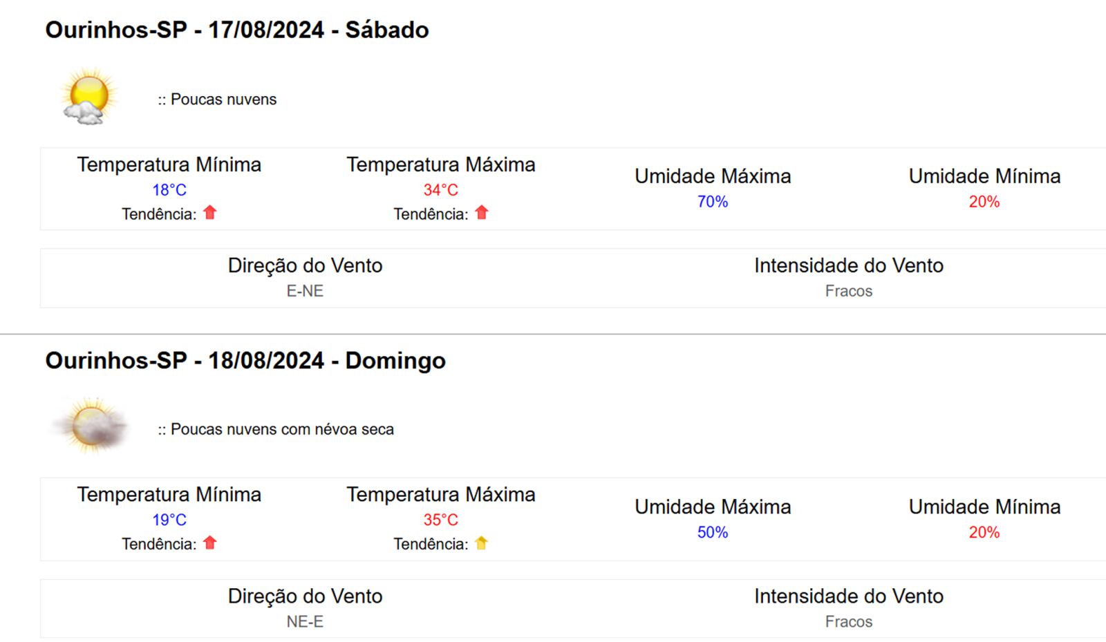Click red trend arrow under Sunday's minimum temperature
This screenshot has height=642, width=1106.
click(210, 543)
